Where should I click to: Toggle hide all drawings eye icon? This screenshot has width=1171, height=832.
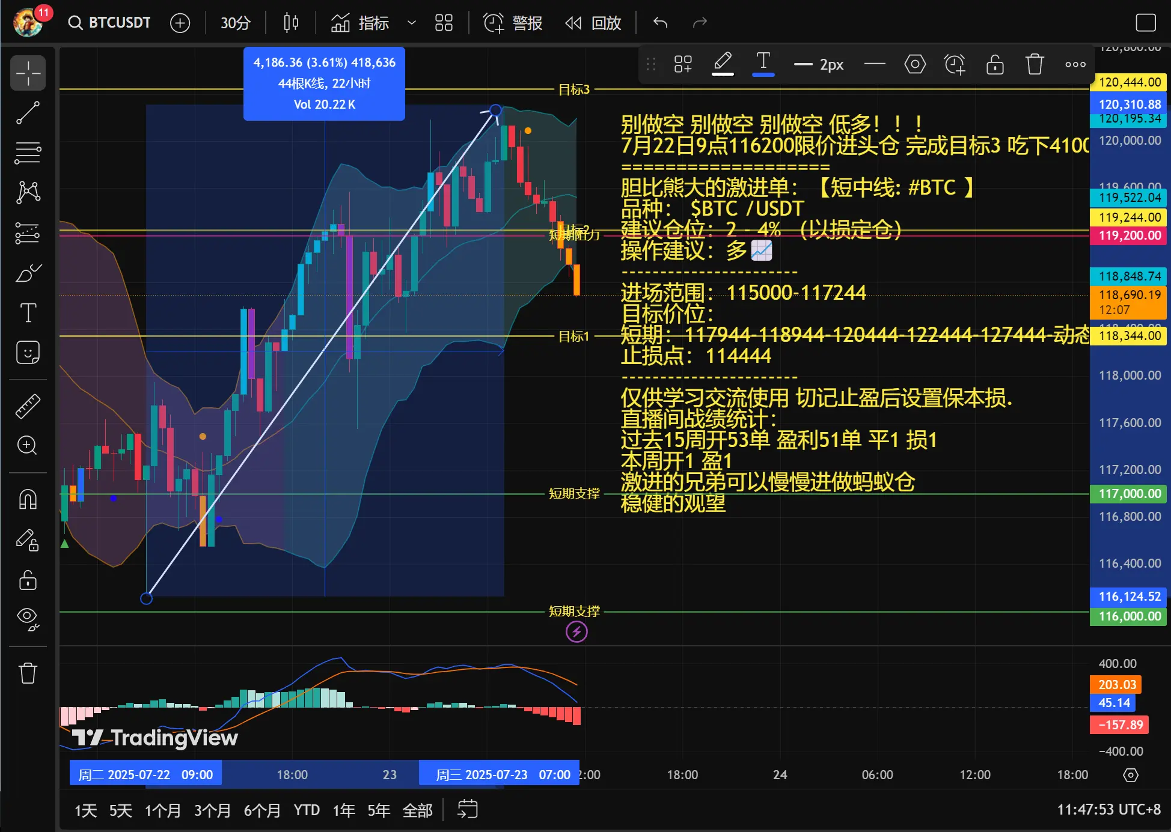(x=28, y=619)
